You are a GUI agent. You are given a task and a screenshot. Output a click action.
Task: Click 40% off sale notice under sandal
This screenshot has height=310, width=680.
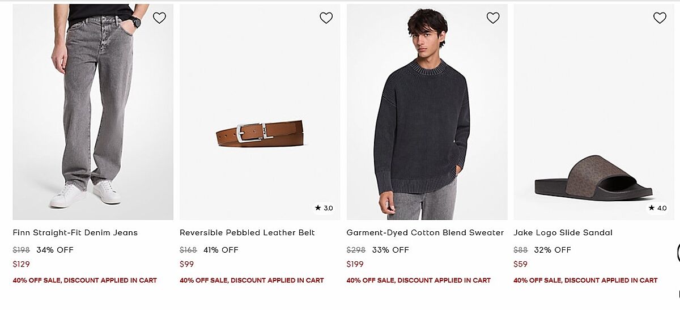pyautogui.click(x=585, y=280)
